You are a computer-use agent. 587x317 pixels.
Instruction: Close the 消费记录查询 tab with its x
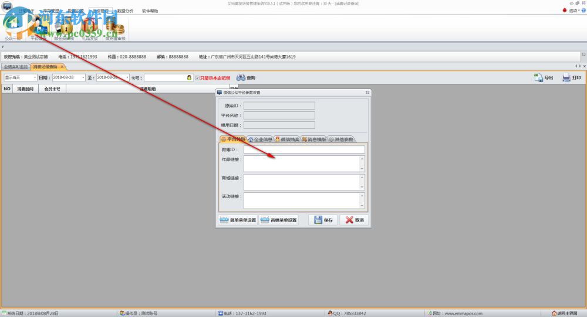(x=62, y=67)
